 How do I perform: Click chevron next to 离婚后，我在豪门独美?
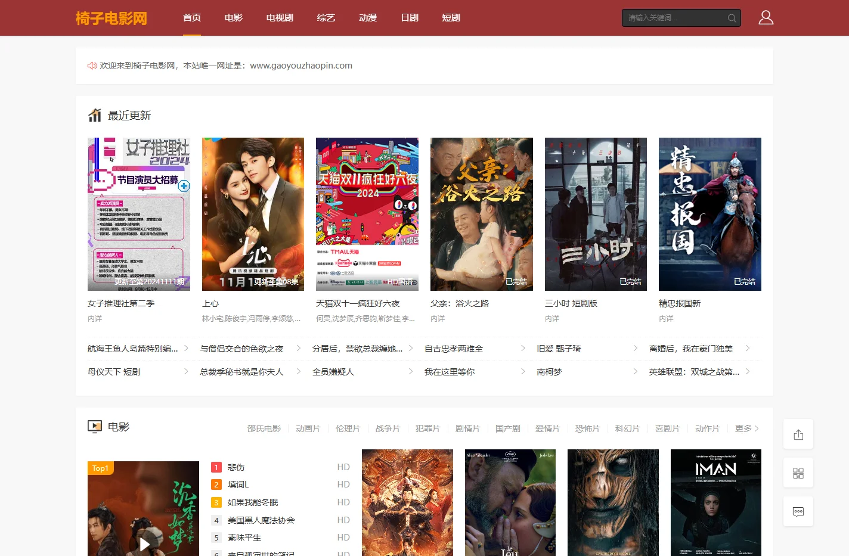(x=747, y=348)
